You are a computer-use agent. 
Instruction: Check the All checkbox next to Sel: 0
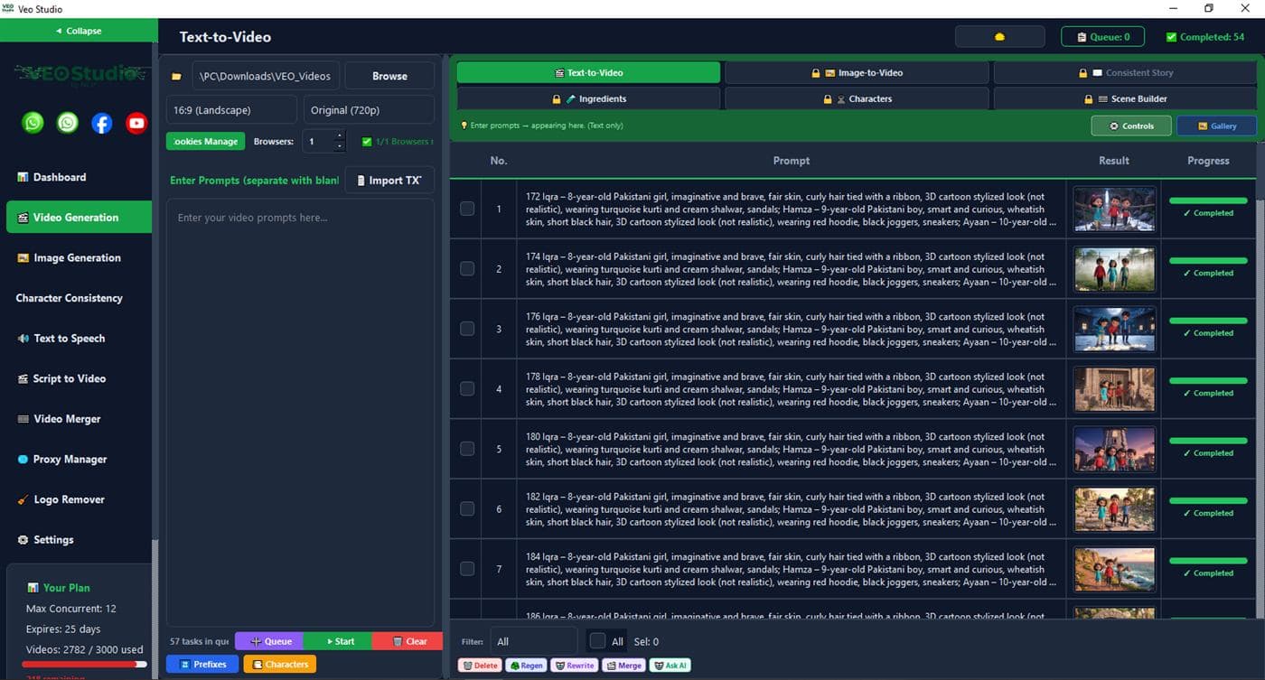click(x=597, y=641)
